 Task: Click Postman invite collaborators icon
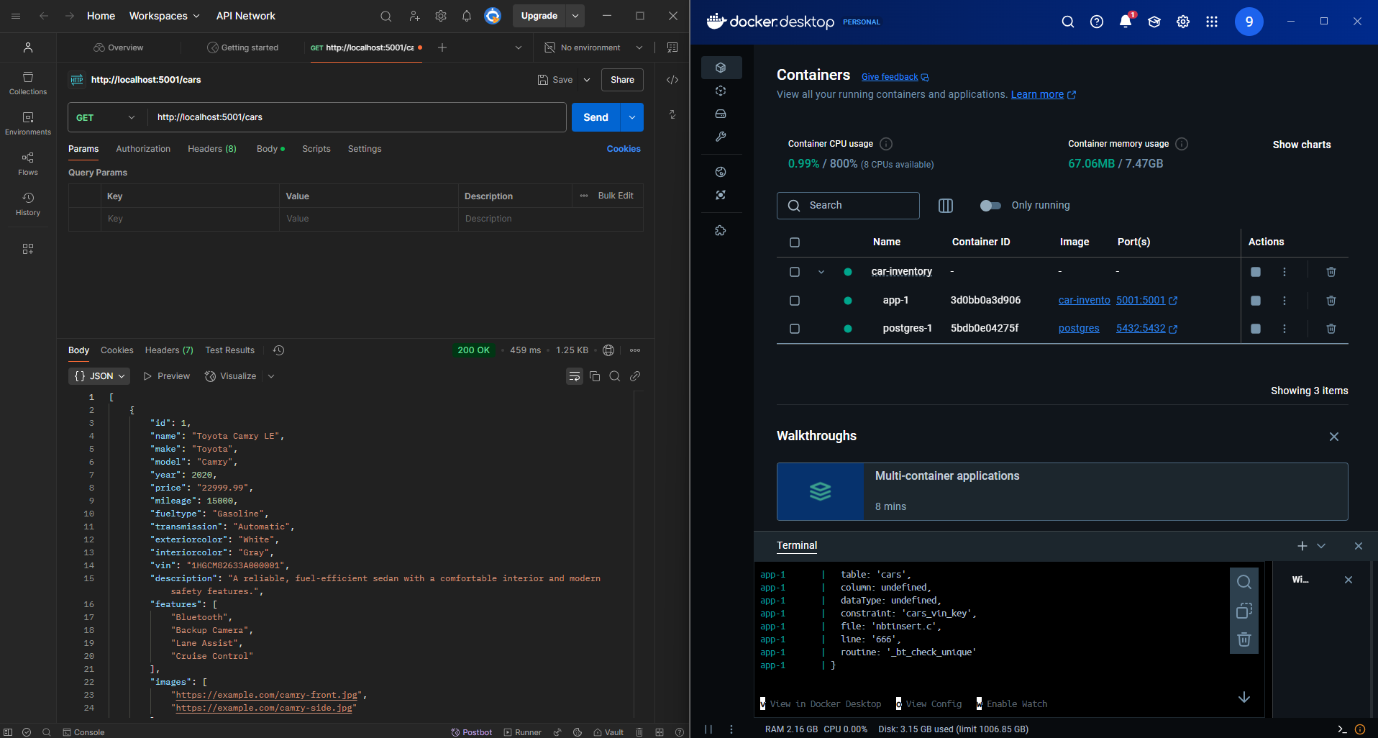[414, 16]
